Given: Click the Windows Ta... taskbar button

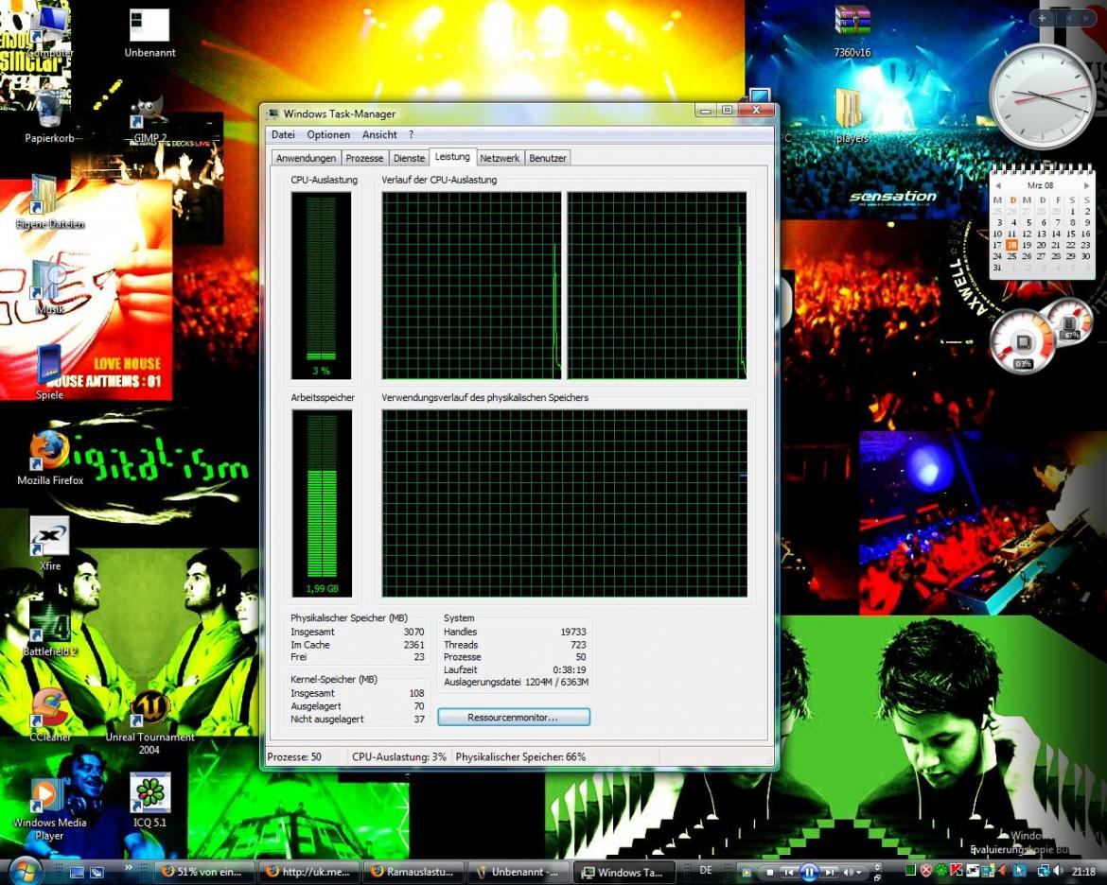Looking at the screenshot, I should coord(623,872).
